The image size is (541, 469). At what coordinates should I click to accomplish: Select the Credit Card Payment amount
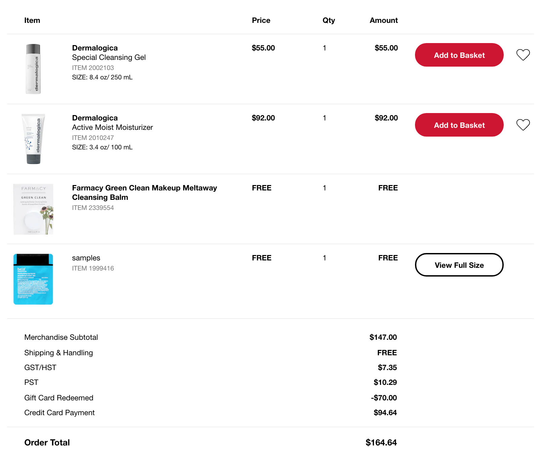click(385, 412)
